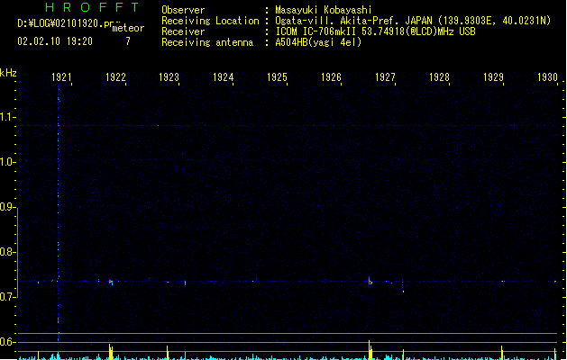Click the observer name Masayuki Kobayashi

(x=324, y=10)
